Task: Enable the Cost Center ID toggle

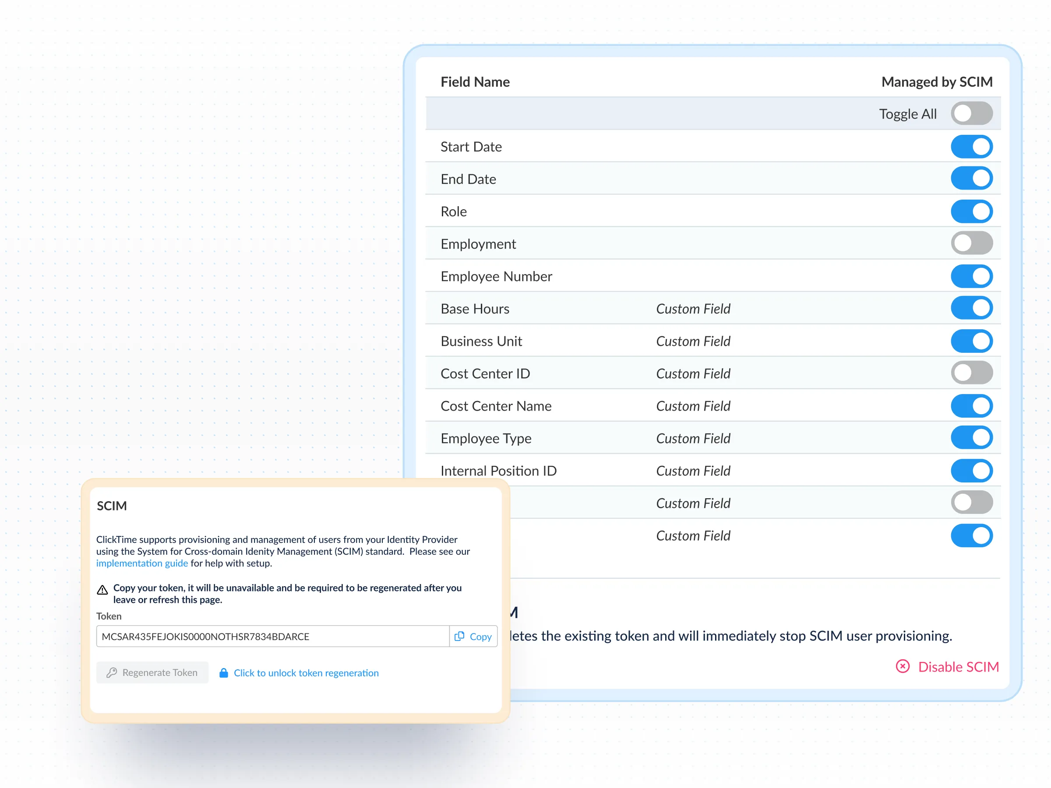Action: 971,373
